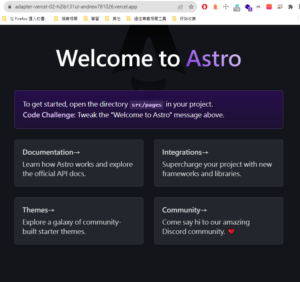This screenshot has height=282, width=300.
Task: Open the Community card link
Action: coord(218,221)
